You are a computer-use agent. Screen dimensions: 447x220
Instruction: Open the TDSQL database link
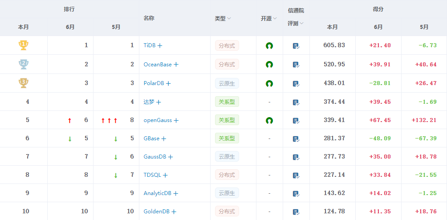(153, 175)
